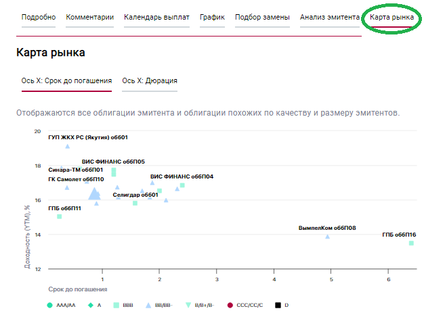This screenshot has width=445, height=313.
Task: Click the large blue triangle cluster marker
Action: pos(95,194)
